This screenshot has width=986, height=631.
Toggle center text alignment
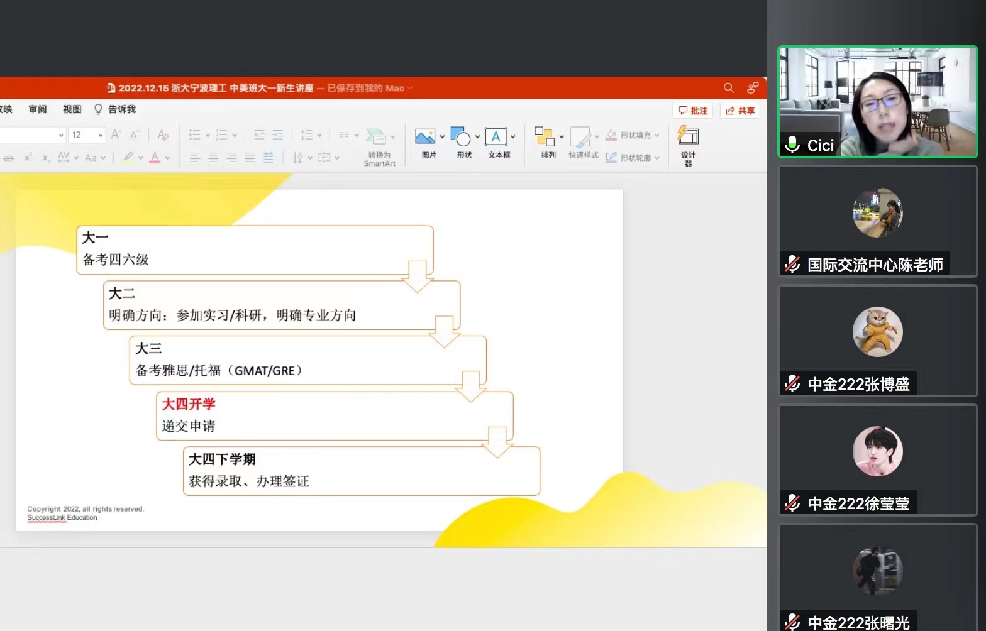pyautogui.click(x=213, y=158)
